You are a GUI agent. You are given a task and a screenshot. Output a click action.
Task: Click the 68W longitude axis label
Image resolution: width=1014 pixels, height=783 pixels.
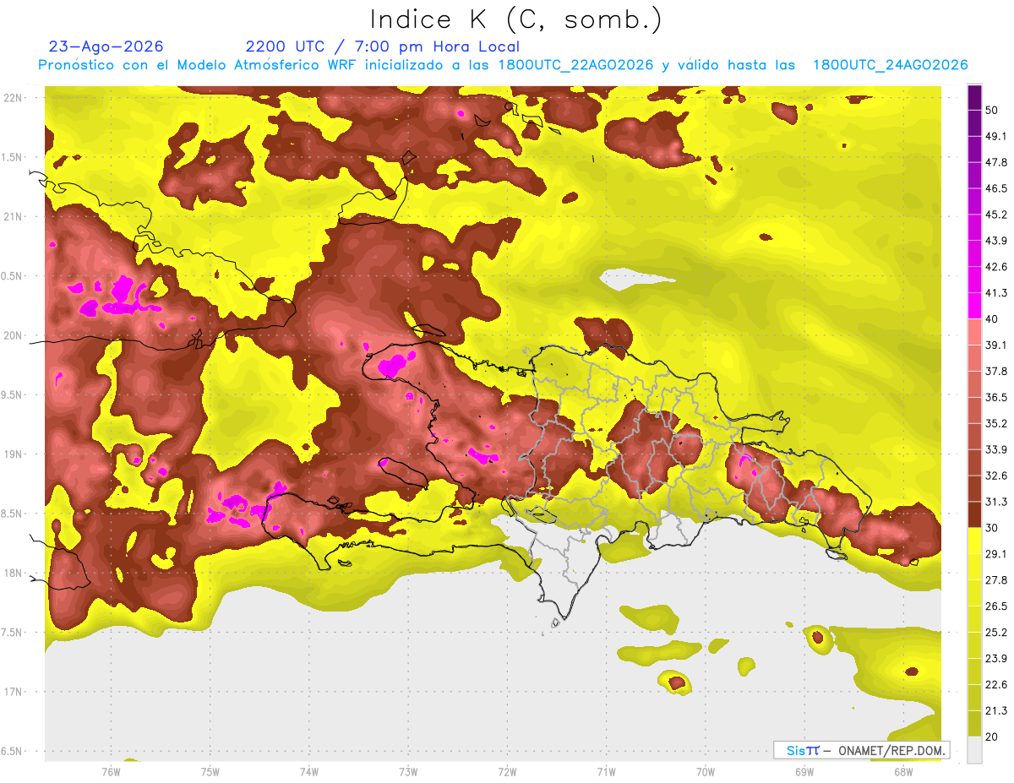click(903, 771)
